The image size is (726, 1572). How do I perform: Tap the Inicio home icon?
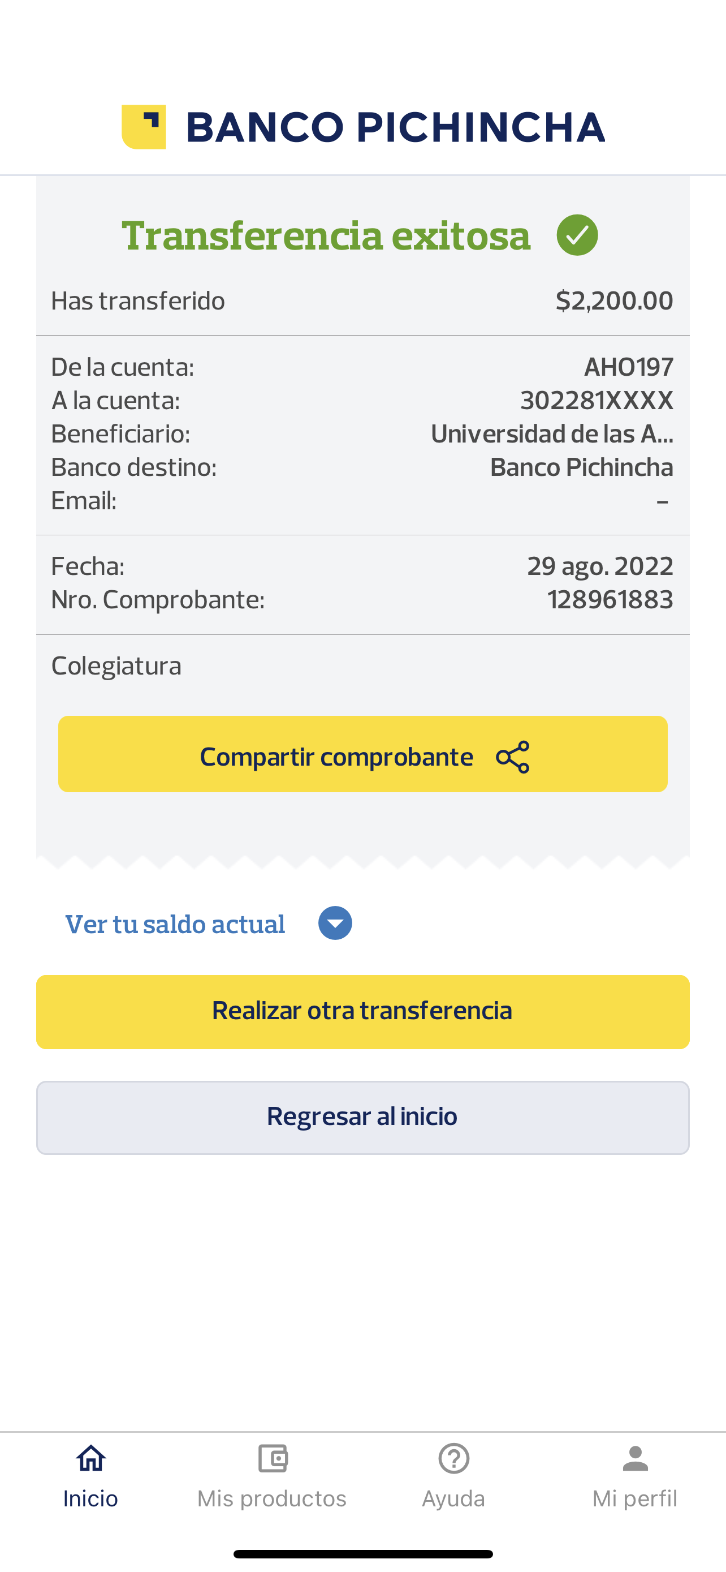pos(91,1458)
